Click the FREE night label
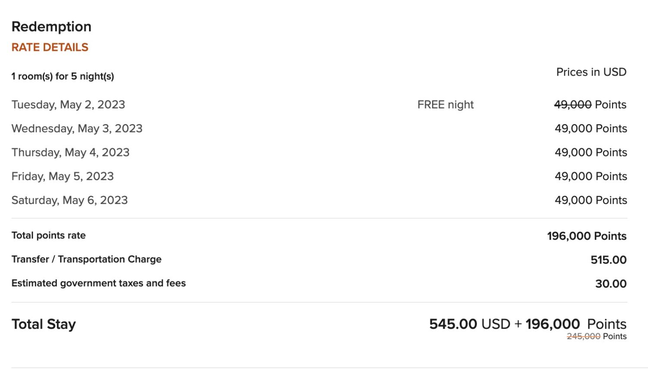 445,105
